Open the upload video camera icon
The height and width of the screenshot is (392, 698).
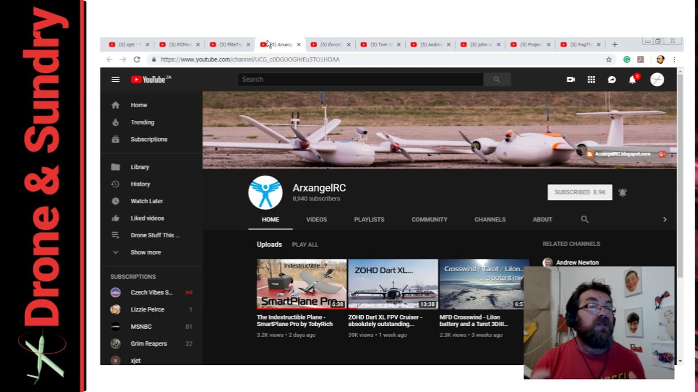[x=571, y=79]
